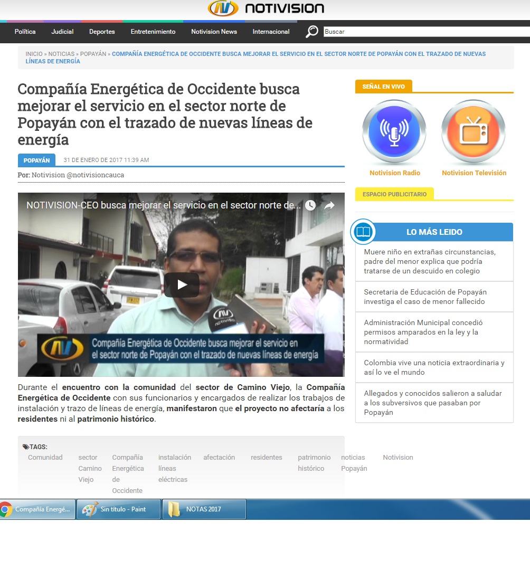Click the sector Camino Viejo tag
Screen dimensions: 530x570
[x=90, y=469]
